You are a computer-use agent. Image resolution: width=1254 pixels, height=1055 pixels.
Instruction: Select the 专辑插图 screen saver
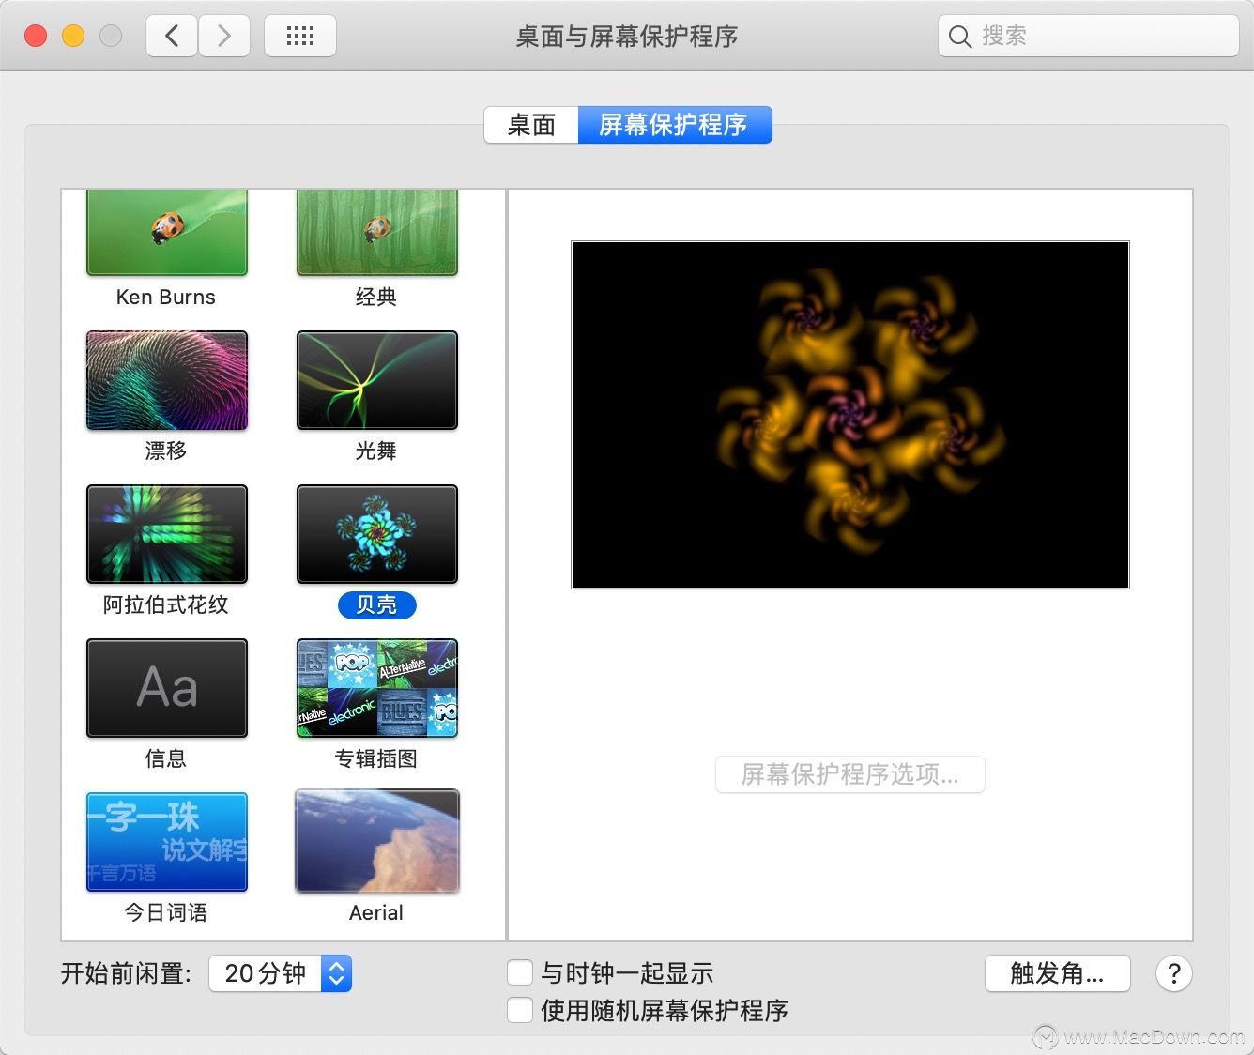coord(375,687)
